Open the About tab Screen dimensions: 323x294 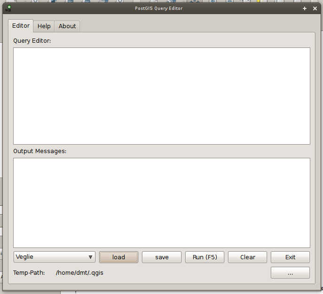coord(67,26)
